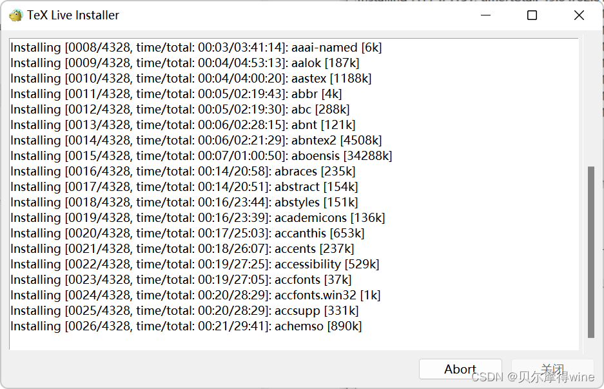Image resolution: width=604 pixels, height=389 pixels.
Task: Select the abraces [235k] log line
Action: (183, 172)
